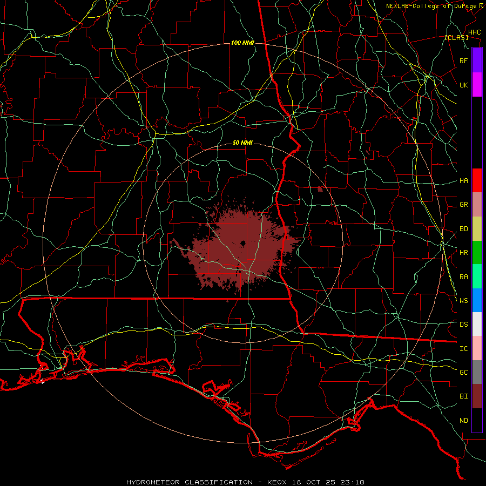Click the Hydrometeor Classification KEOX timestamp caption
Screen dimensions: 486x486
245,482
